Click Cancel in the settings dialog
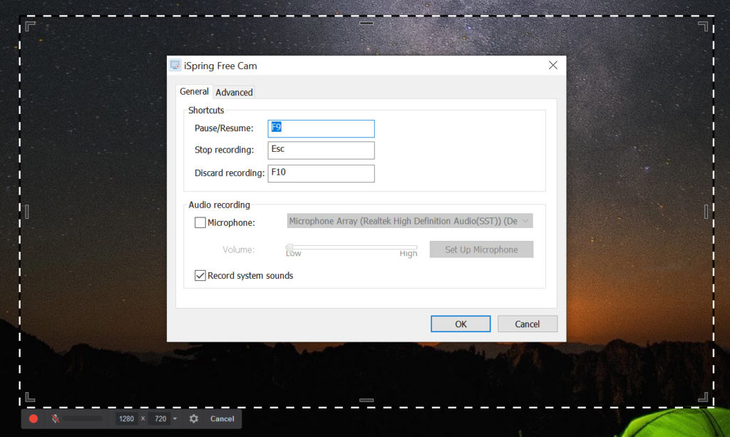Viewport: 730px width, 437px height. pos(527,324)
